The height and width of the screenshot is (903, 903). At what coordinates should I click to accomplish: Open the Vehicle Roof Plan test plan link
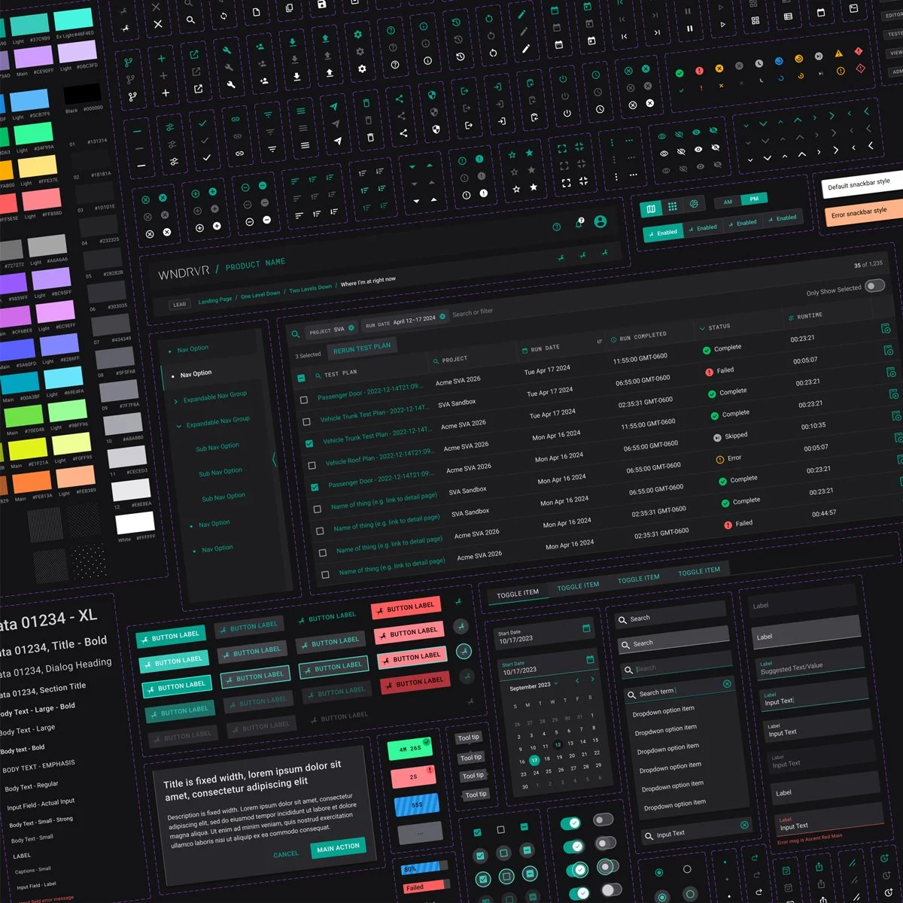[x=379, y=456]
